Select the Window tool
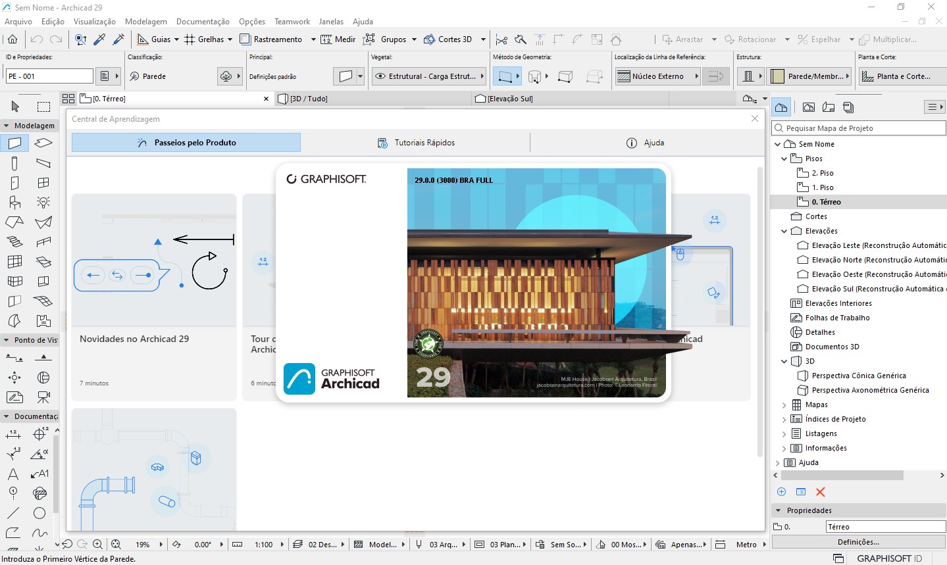The height and width of the screenshot is (565, 947). coord(42,182)
